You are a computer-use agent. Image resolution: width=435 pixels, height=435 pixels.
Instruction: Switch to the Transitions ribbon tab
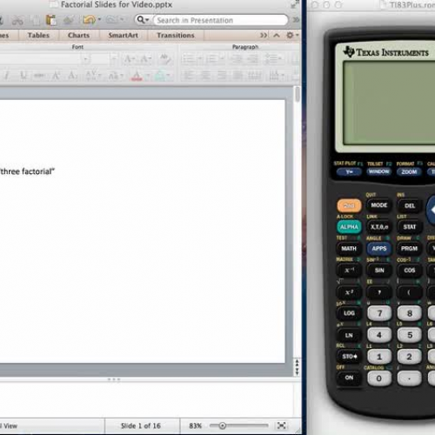[176, 36]
